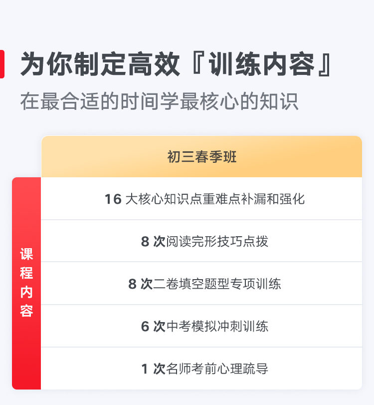Open the 16 大核心知识点重难点补漏和强化 row
The image size is (374, 405).
[x=201, y=199]
